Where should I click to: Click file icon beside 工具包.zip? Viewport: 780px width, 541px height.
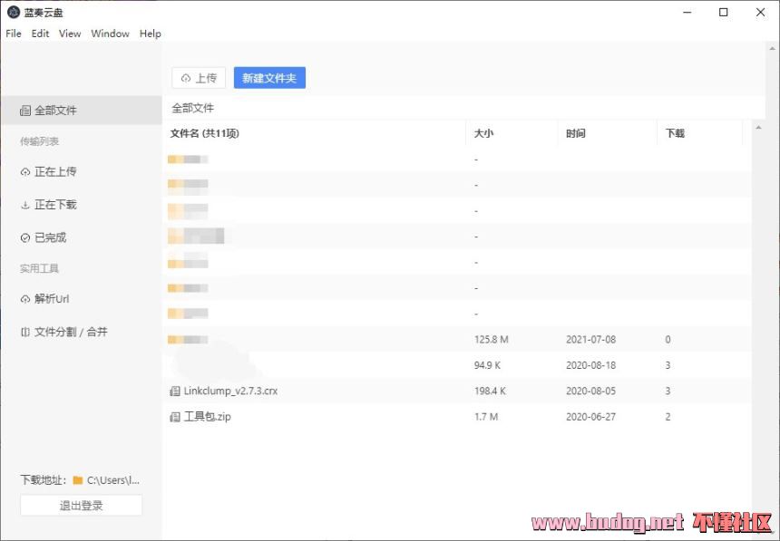[x=175, y=418]
